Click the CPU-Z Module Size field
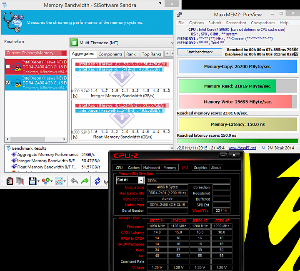This screenshot has width=300, height=271. [x=167, y=187]
